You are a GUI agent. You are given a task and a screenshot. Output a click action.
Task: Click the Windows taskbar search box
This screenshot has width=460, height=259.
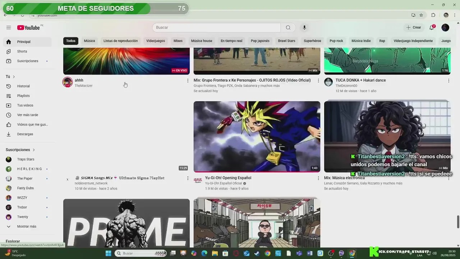[x=141, y=253]
